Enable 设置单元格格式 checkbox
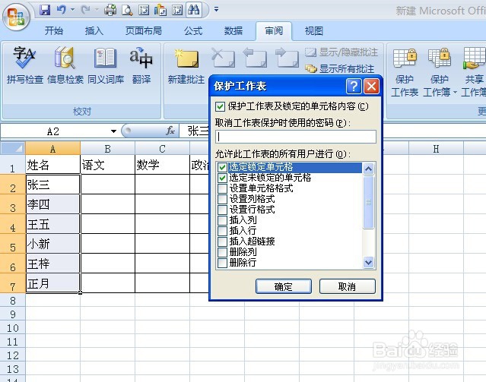Image resolution: width=486 pixels, height=382 pixels. [222, 188]
